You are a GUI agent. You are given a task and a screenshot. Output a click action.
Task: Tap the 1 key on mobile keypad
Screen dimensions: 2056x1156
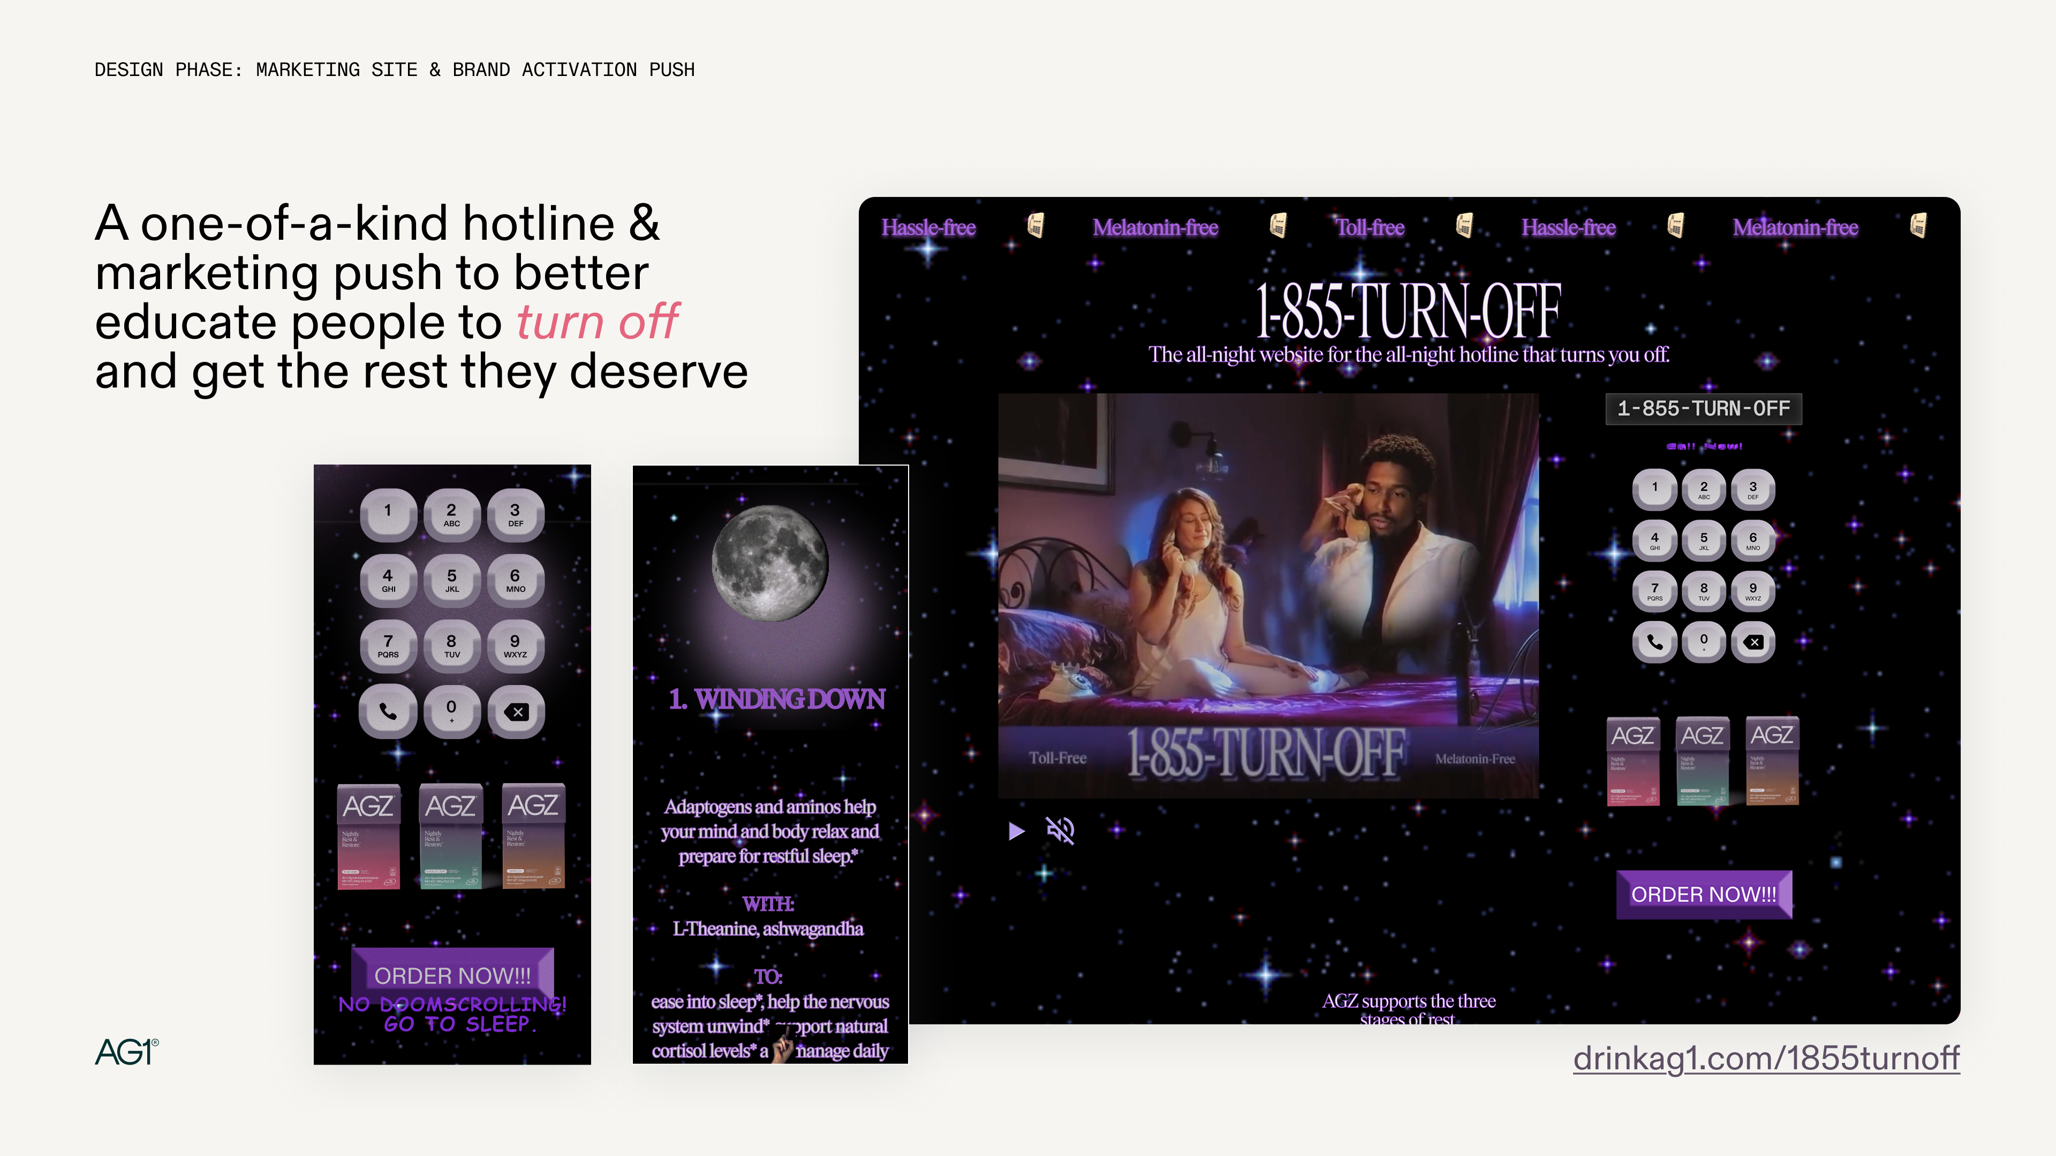(x=388, y=513)
